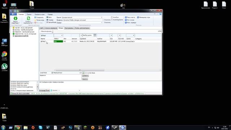
Task: Open Steam from the taskbar
Action: [115, 127]
